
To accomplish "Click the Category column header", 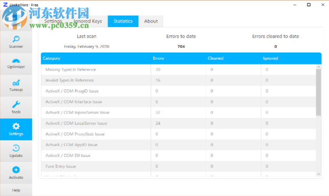I will click(51, 59).
